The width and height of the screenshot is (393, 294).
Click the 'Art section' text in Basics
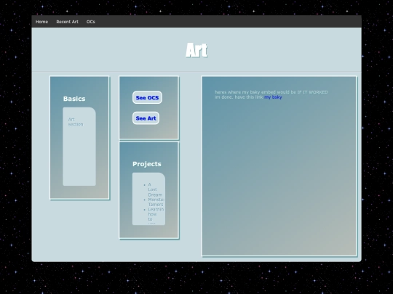(x=76, y=122)
